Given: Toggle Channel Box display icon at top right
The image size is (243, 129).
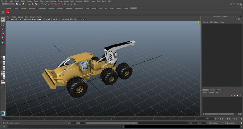Looking at the screenshot, I should 241,4.
